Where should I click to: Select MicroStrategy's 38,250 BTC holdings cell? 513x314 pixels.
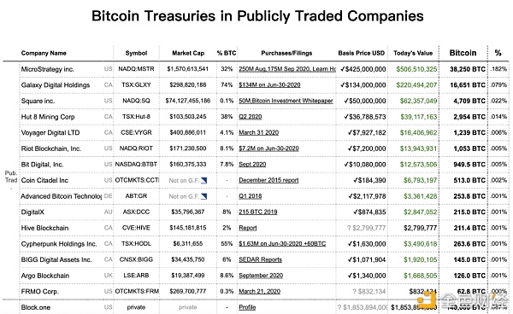click(x=468, y=69)
